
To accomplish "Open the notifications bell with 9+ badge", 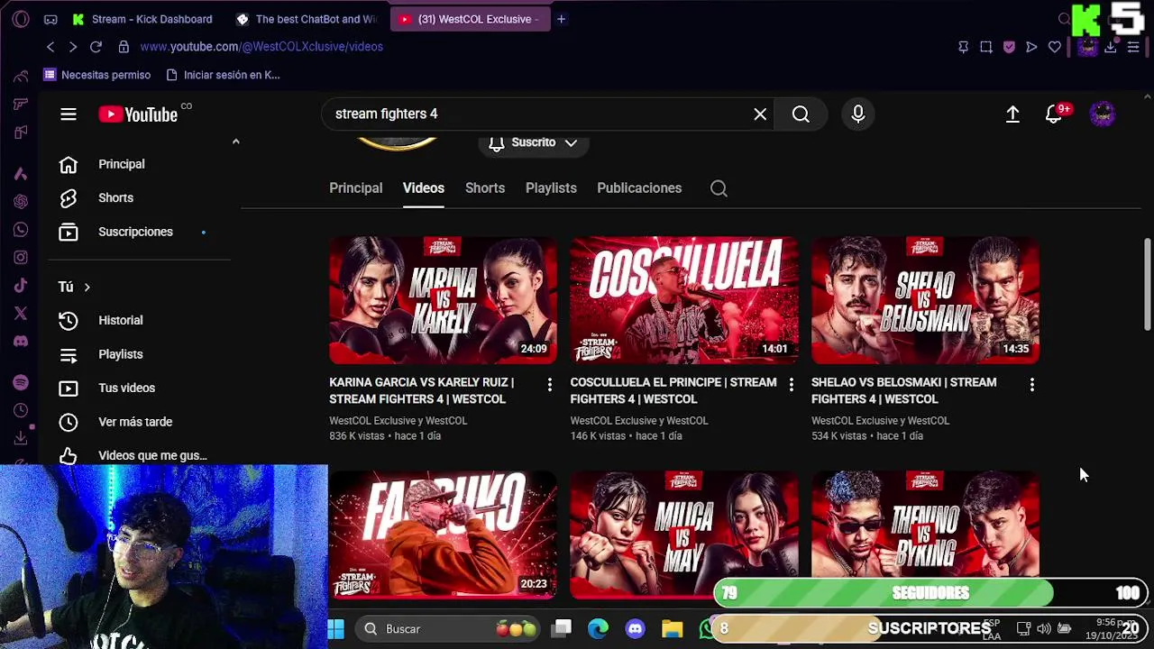I will 1053,114.
